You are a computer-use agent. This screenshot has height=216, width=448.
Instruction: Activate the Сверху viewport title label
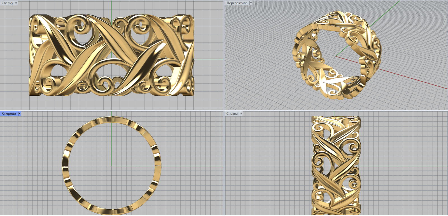point(7,3)
